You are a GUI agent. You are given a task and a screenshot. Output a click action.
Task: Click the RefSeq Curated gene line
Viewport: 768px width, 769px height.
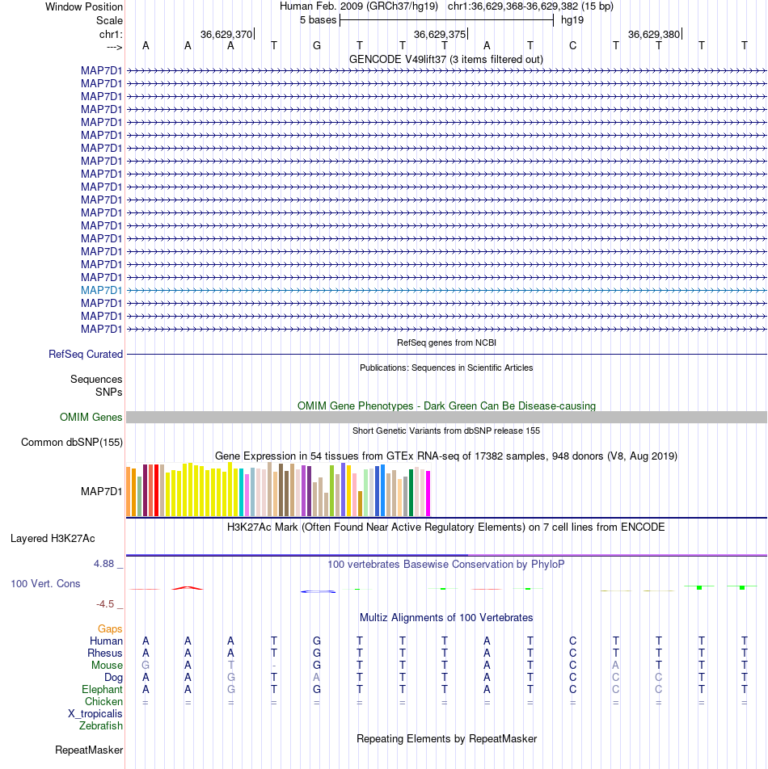pyautogui.click(x=446, y=354)
